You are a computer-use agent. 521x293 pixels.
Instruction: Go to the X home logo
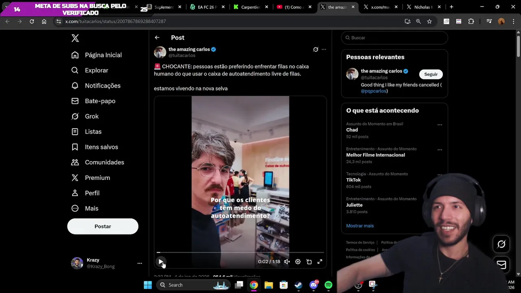[x=75, y=38]
